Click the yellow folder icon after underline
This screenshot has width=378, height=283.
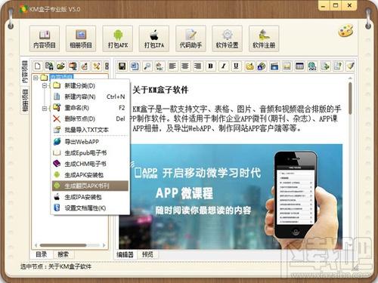[x=249, y=66]
